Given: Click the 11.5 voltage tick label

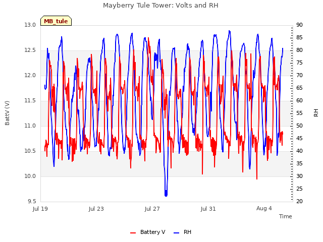Looking at the screenshot, I should [x=30, y=101].
